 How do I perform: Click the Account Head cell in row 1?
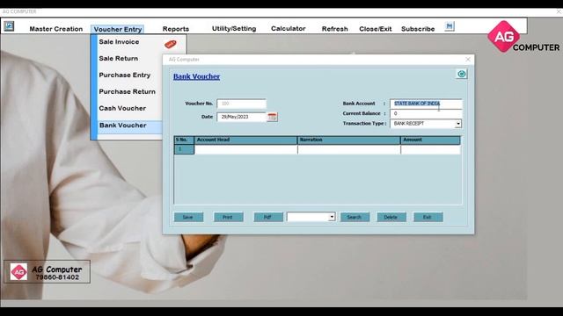point(246,149)
